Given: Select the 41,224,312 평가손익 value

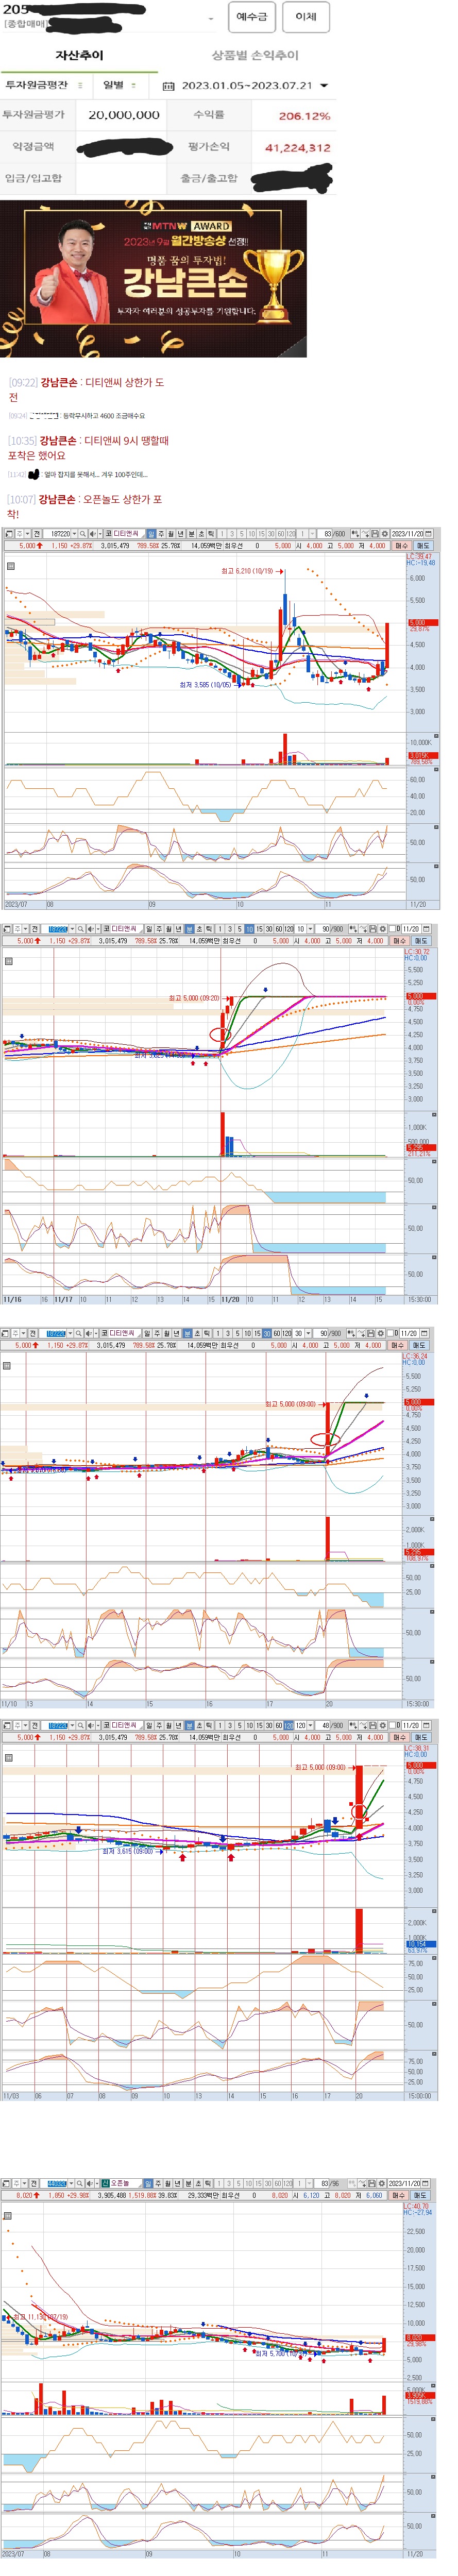Looking at the screenshot, I should click(298, 148).
